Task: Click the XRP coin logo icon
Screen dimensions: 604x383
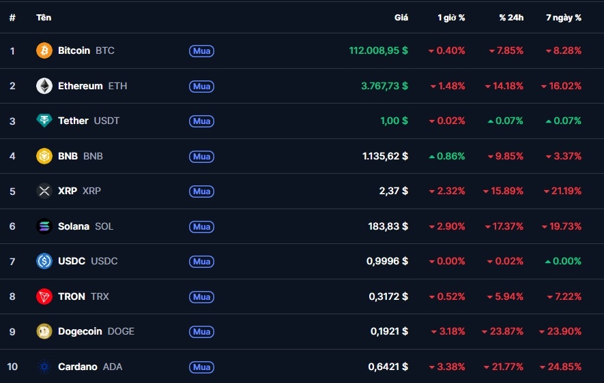Action: 44,191
